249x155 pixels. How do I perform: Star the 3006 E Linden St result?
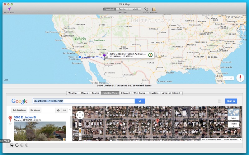[x=10, y=124]
